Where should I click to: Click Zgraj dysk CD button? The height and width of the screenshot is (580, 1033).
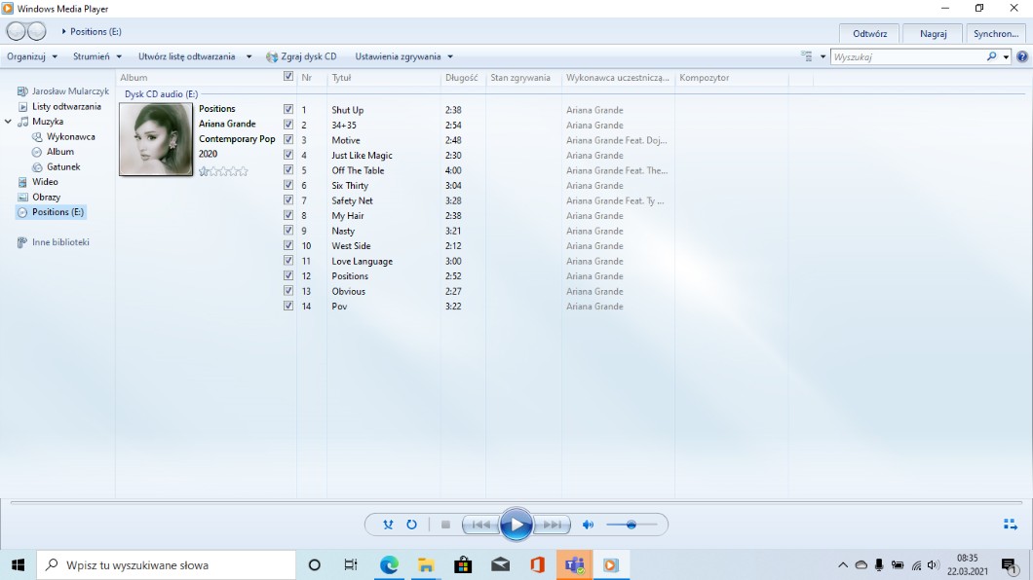pyautogui.click(x=301, y=56)
